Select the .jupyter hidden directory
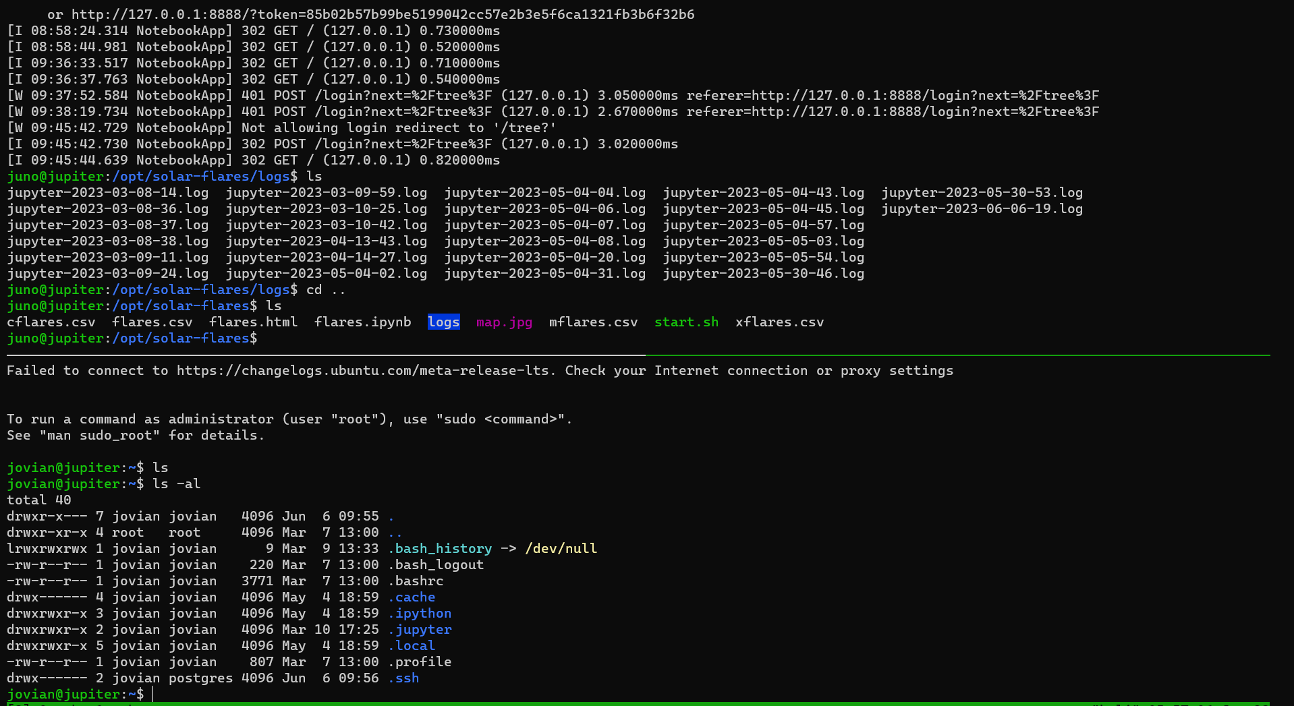 pos(420,629)
